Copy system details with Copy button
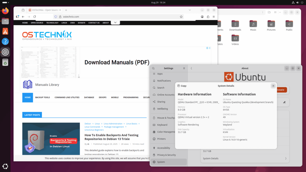The height and width of the screenshot is (172, 306). click(x=182, y=86)
